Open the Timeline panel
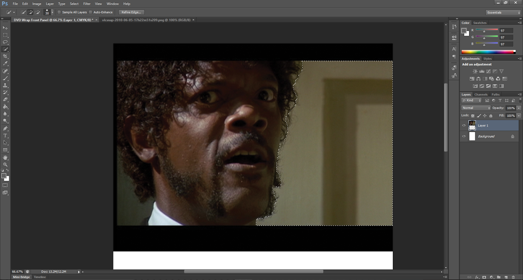The height and width of the screenshot is (280, 523). click(40, 277)
